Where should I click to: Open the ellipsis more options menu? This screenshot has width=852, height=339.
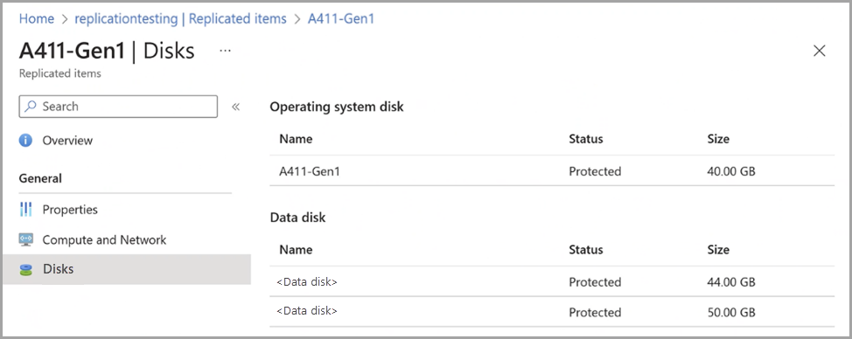pyautogui.click(x=225, y=51)
